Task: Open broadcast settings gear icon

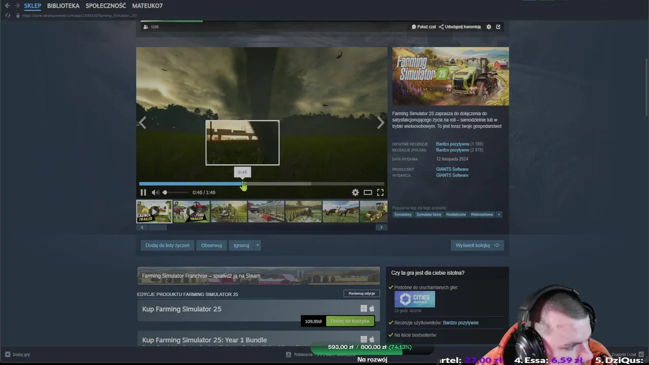Action: [489, 27]
